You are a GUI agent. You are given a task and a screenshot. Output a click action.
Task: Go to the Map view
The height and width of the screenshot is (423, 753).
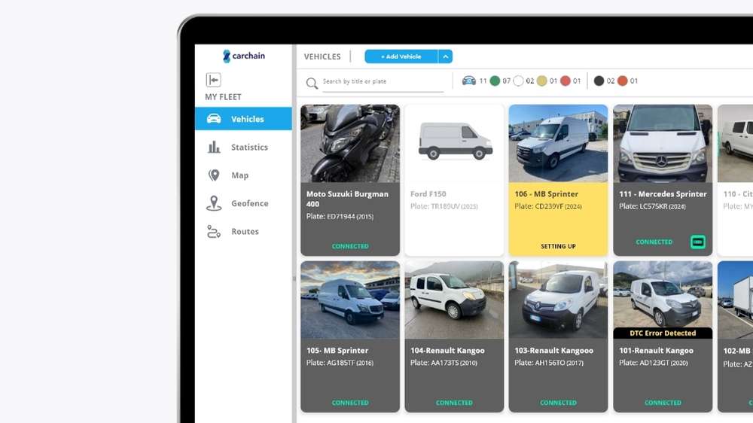243,175
